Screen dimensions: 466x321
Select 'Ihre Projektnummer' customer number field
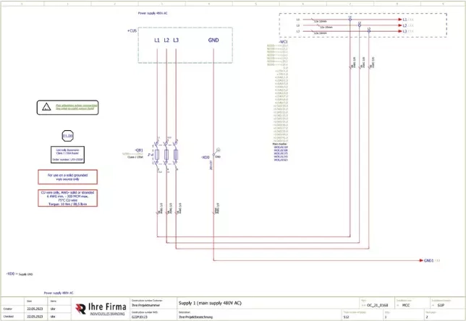(145, 305)
